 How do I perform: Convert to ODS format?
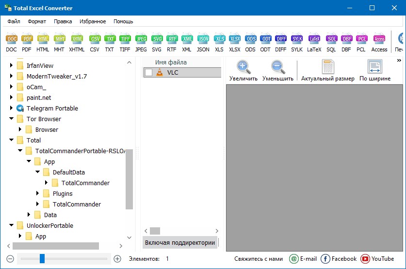(x=250, y=43)
